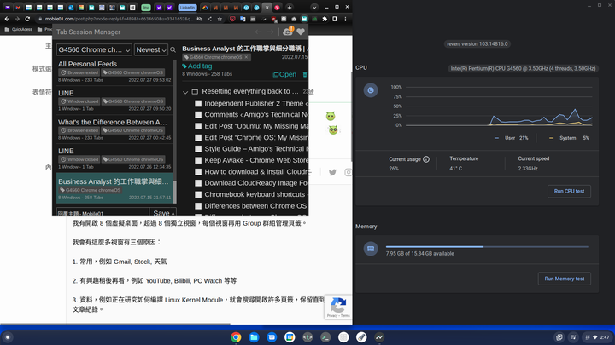
Task: Click the reCAPTCHA badge
Action: [x=338, y=307]
